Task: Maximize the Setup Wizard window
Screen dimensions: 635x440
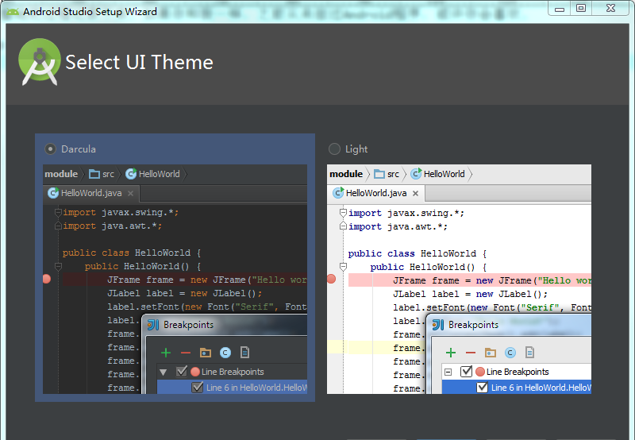Action: coord(581,8)
